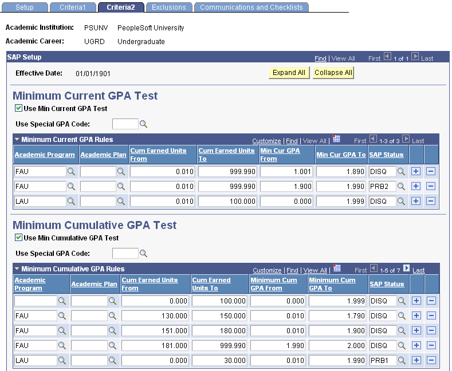Open the Setup tab

pyautogui.click(x=25, y=7)
